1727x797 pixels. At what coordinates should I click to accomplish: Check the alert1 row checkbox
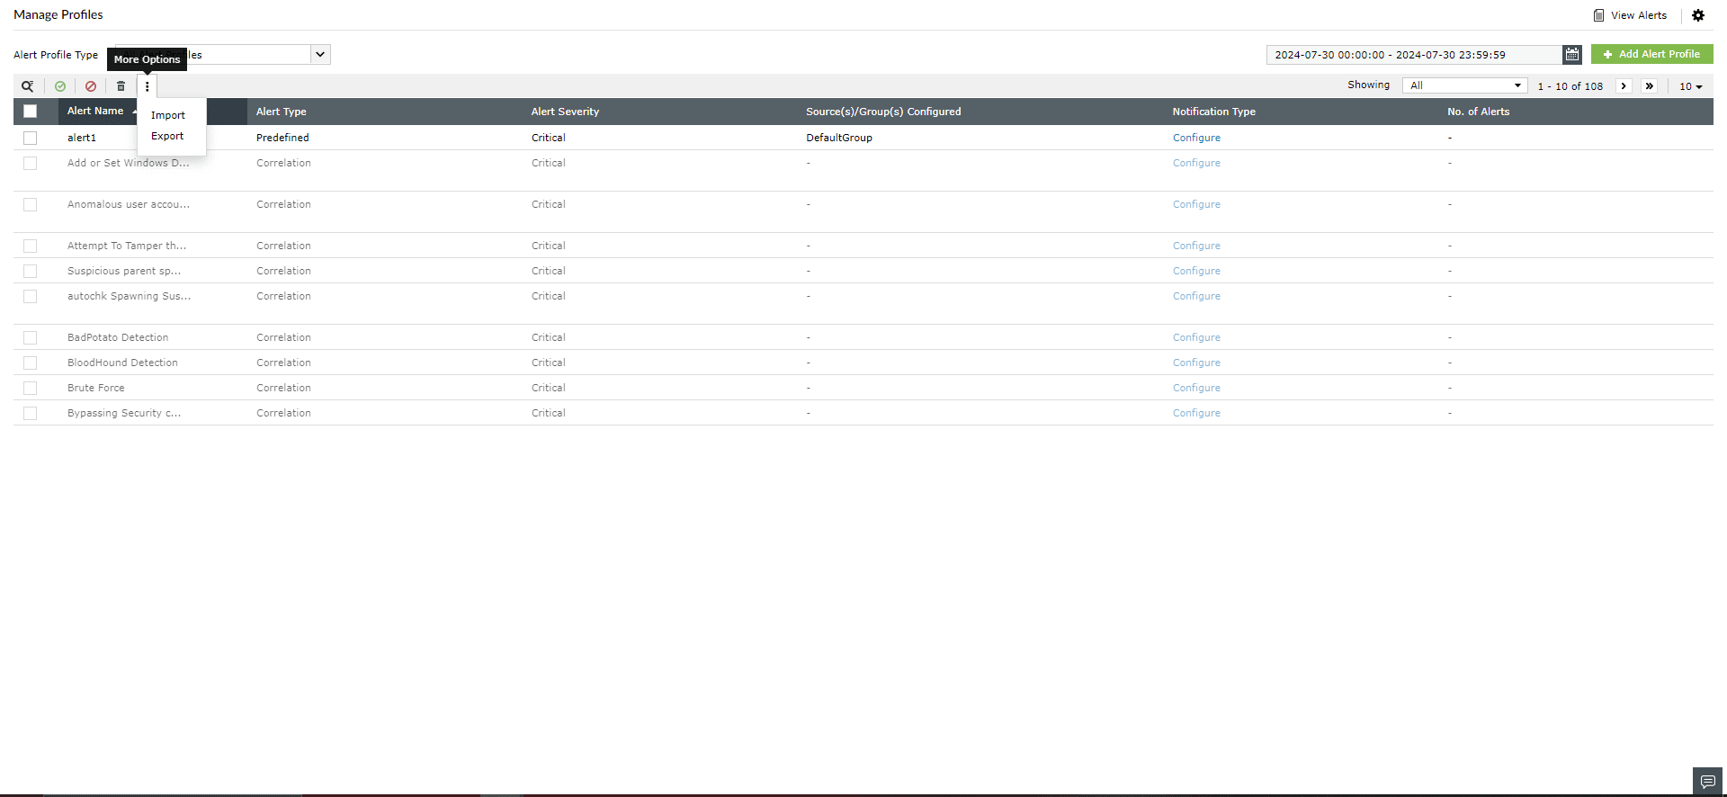[31, 138]
